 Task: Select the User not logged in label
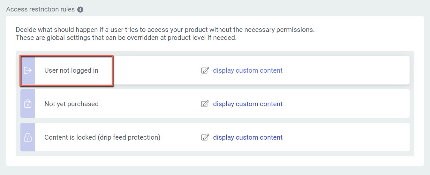[71, 70]
